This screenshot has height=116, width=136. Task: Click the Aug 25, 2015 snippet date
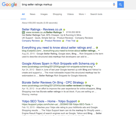(28, 54)
